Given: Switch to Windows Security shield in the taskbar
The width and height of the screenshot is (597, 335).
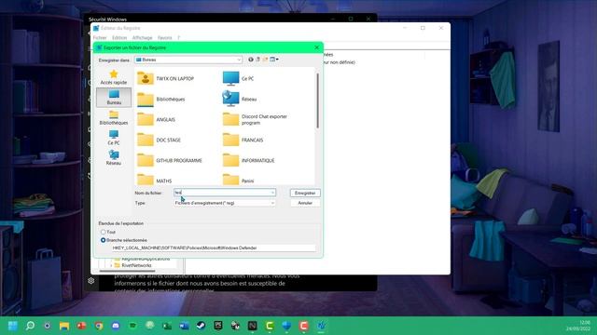Looking at the screenshot, I should pos(286,326).
